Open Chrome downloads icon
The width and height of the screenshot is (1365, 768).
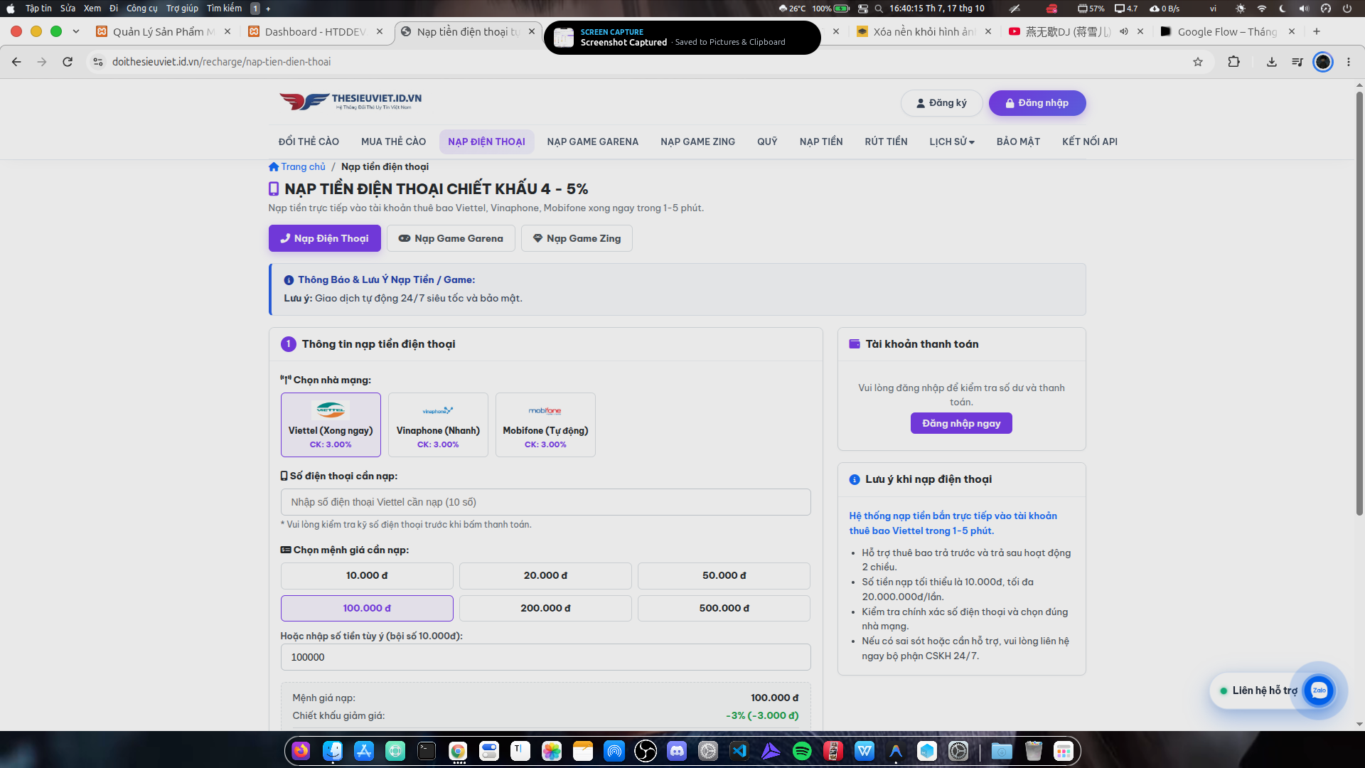pyautogui.click(x=1272, y=62)
